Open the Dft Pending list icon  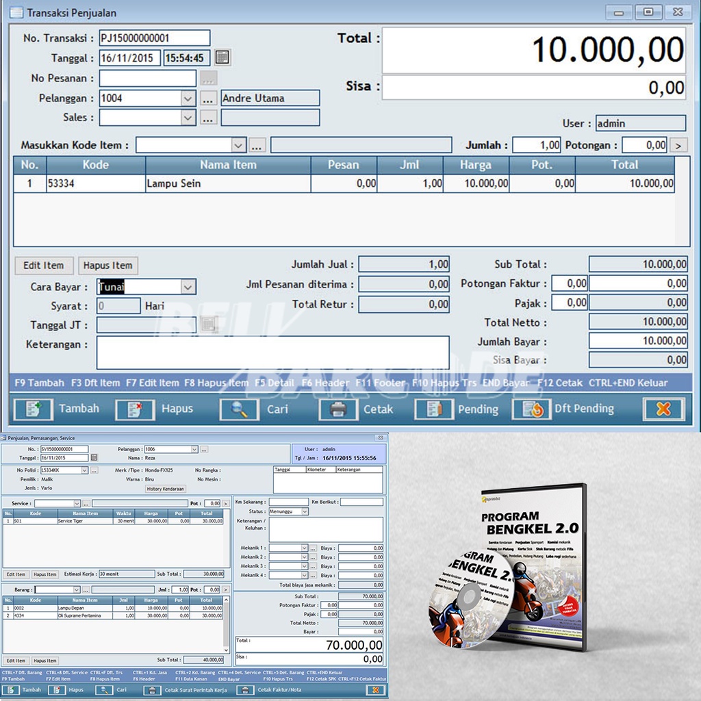pos(531,409)
